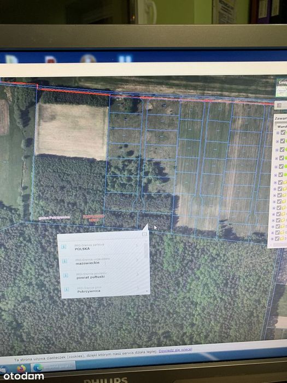Click the info icon beside mazowieckie
The width and height of the screenshot is (287, 383).
65,261
